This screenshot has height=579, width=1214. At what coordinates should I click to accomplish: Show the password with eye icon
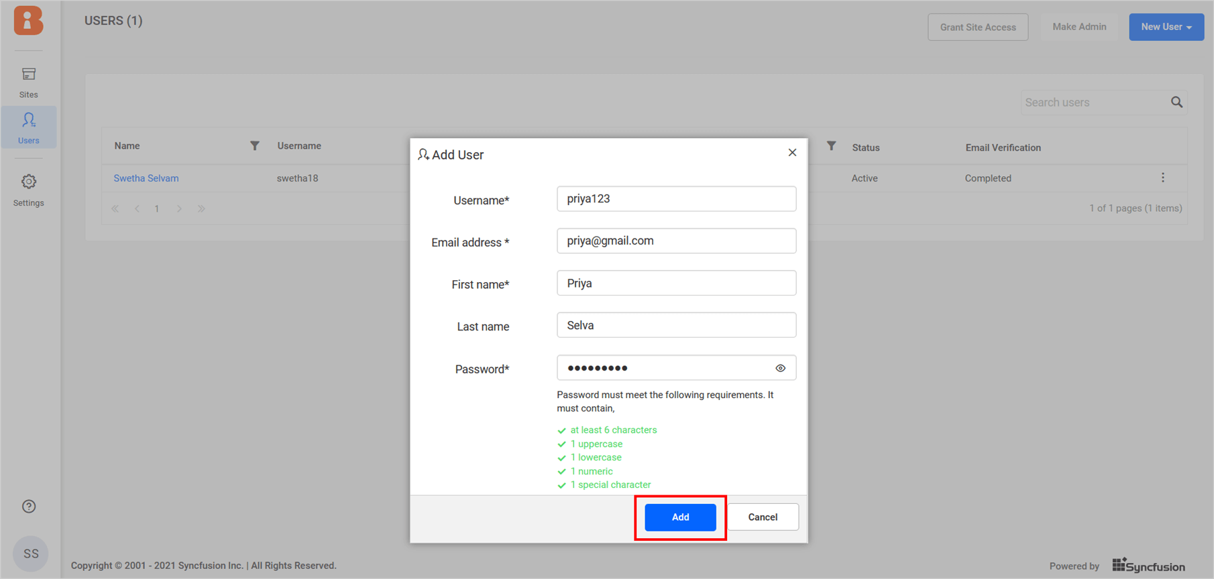781,368
